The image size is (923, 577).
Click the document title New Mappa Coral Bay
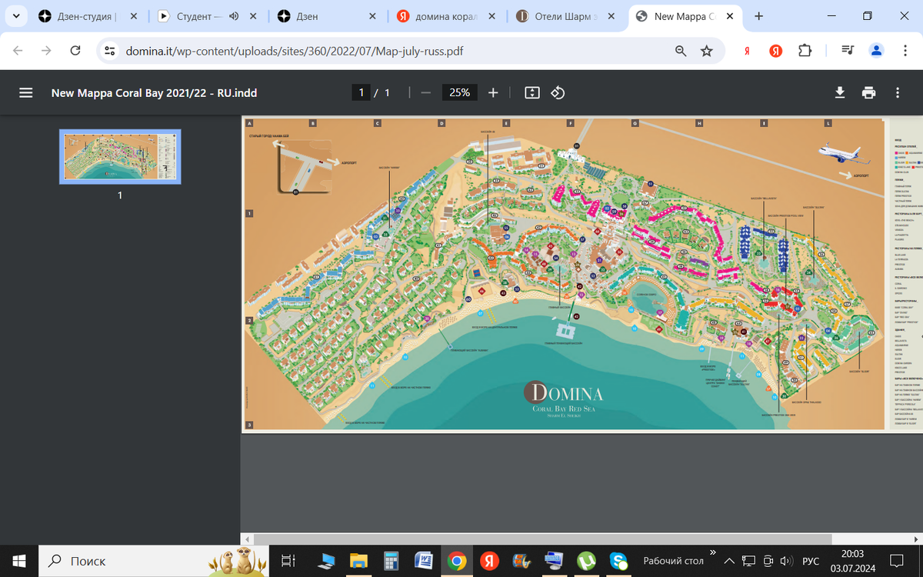click(154, 92)
